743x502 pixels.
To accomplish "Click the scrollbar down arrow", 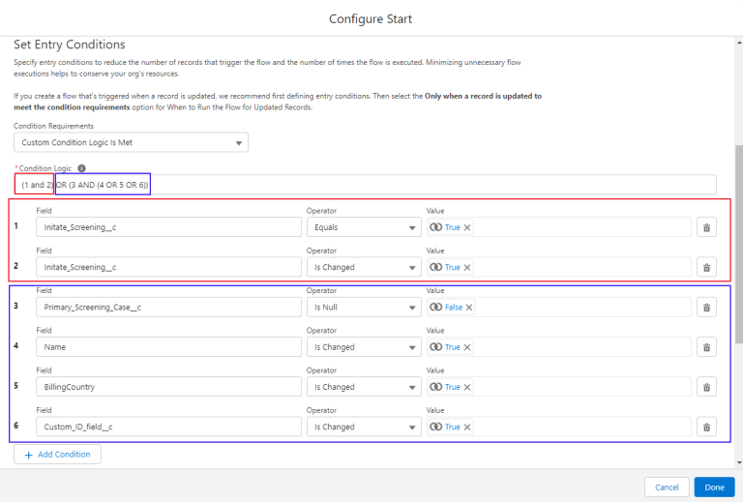I will [x=739, y=462].
